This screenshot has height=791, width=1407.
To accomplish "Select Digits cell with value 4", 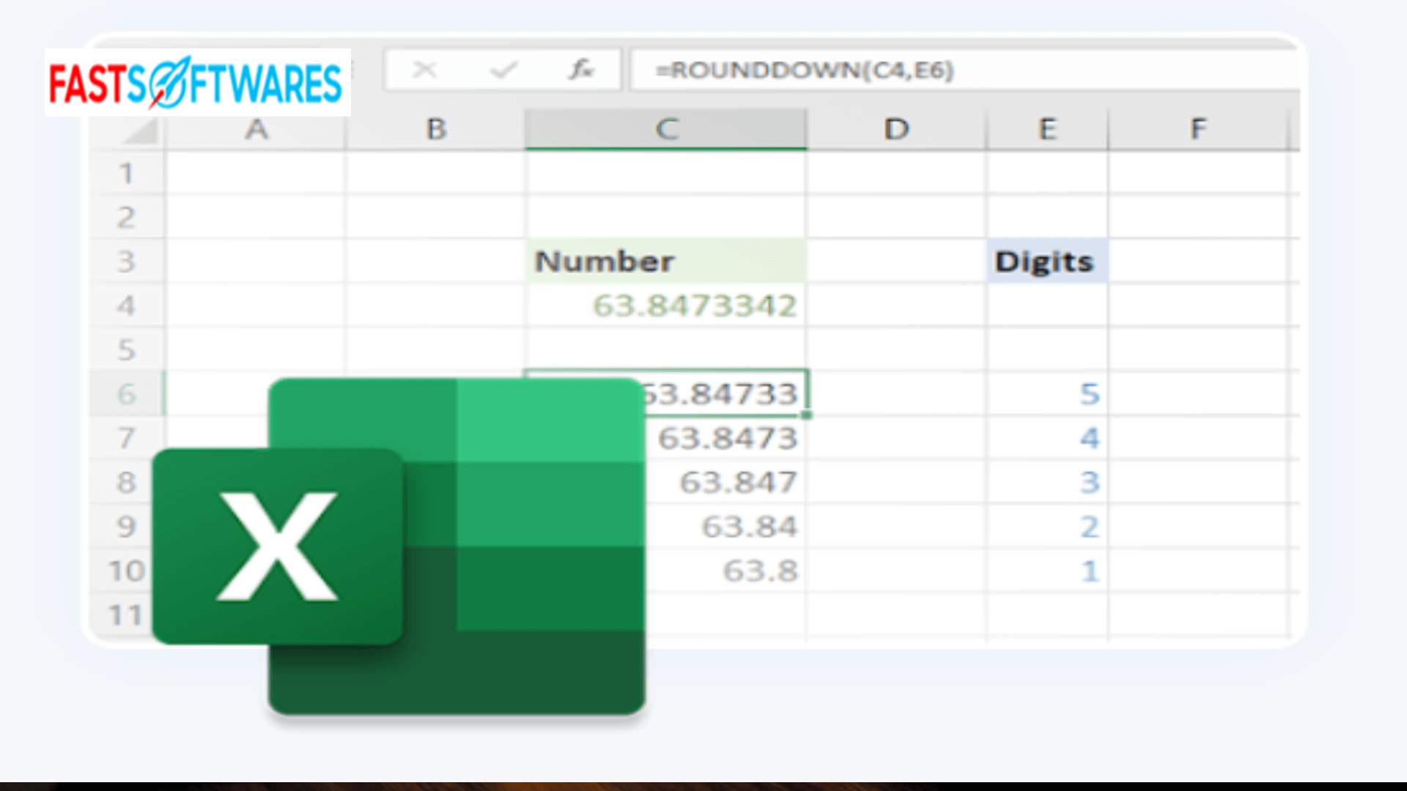I will 1047,438.
